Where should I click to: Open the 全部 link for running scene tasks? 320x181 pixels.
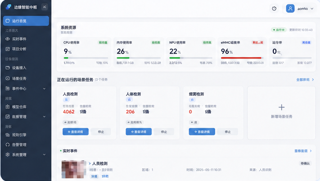(303, 80)
